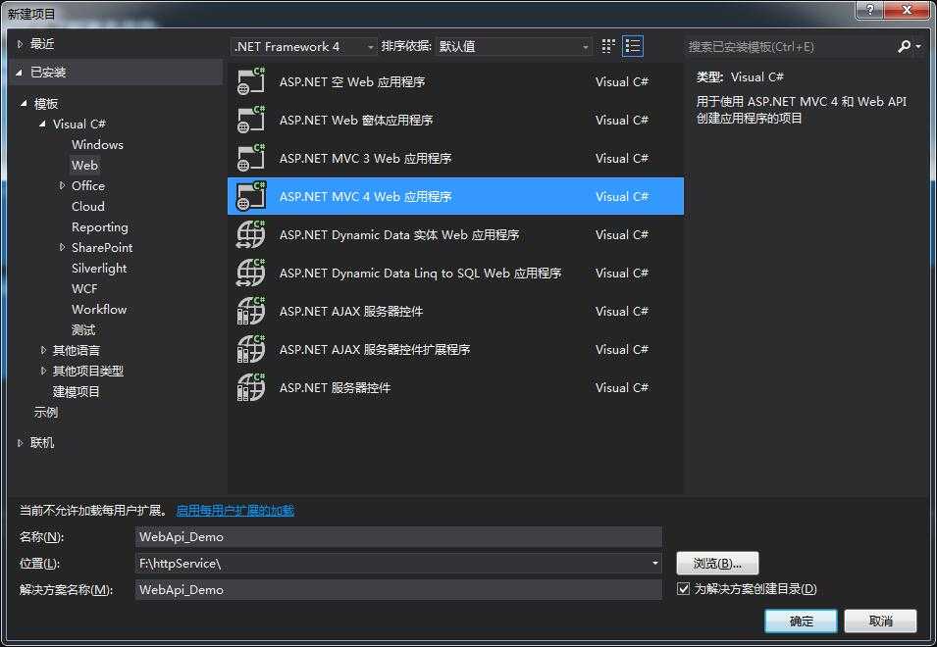Collapse the 已安装 section

19,73
